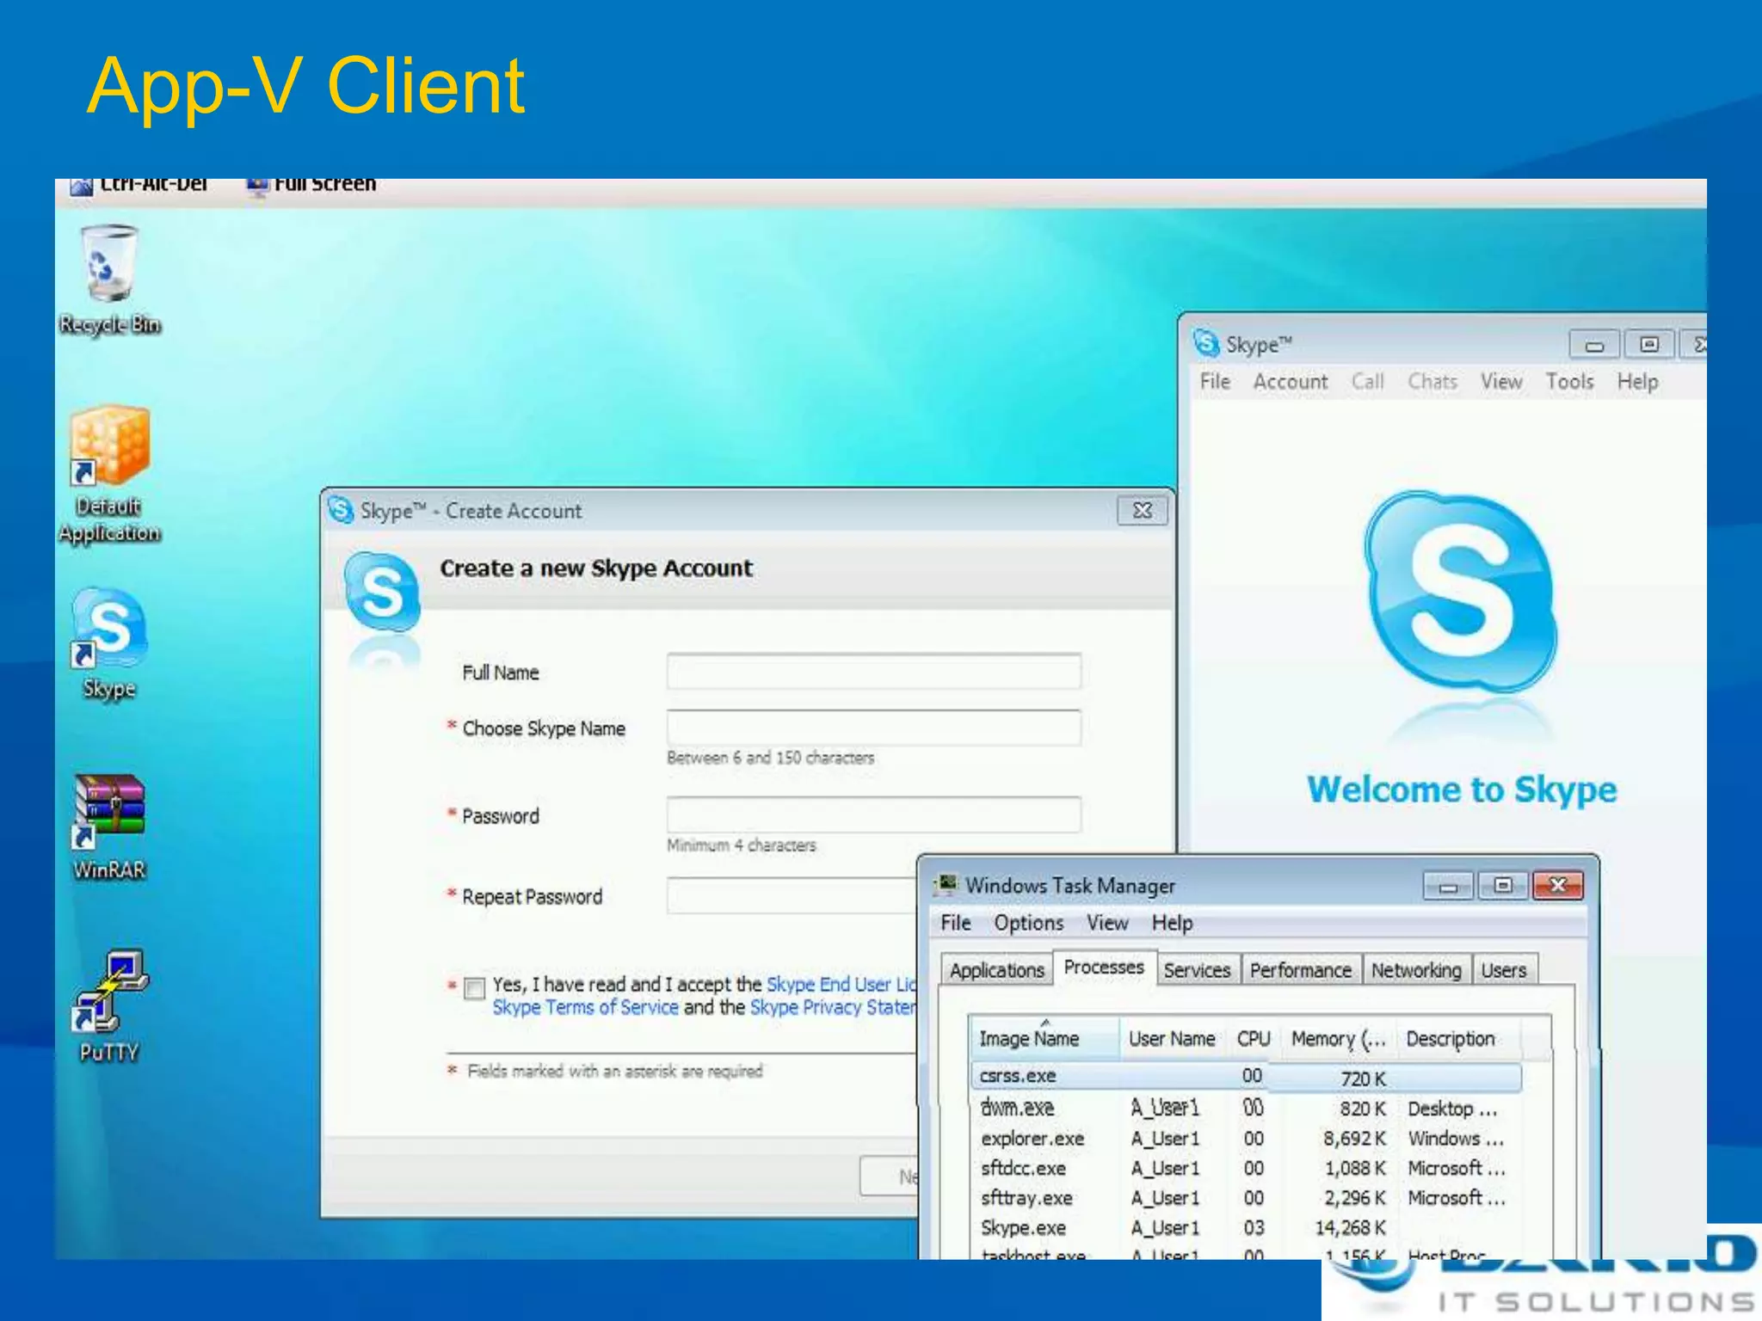Screen dimensions: 1762x1321
Task: Click the Choose Skype Name input field
Action: (x=873, y=728)
